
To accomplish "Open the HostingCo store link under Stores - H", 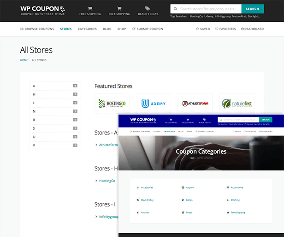I will 107,181.
